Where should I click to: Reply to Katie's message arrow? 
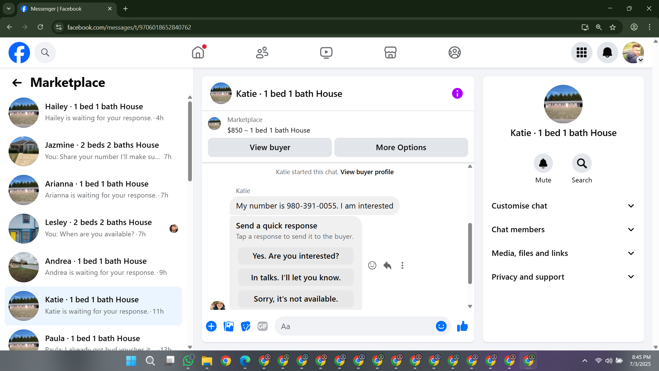(x=388, y=266)
